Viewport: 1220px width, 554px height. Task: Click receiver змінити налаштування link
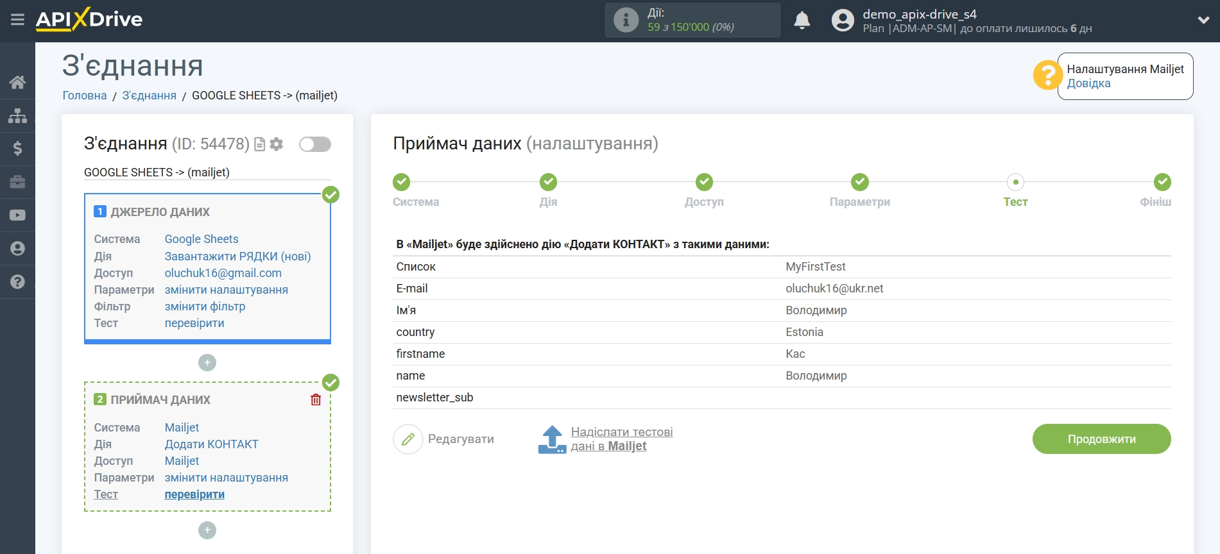226,478
